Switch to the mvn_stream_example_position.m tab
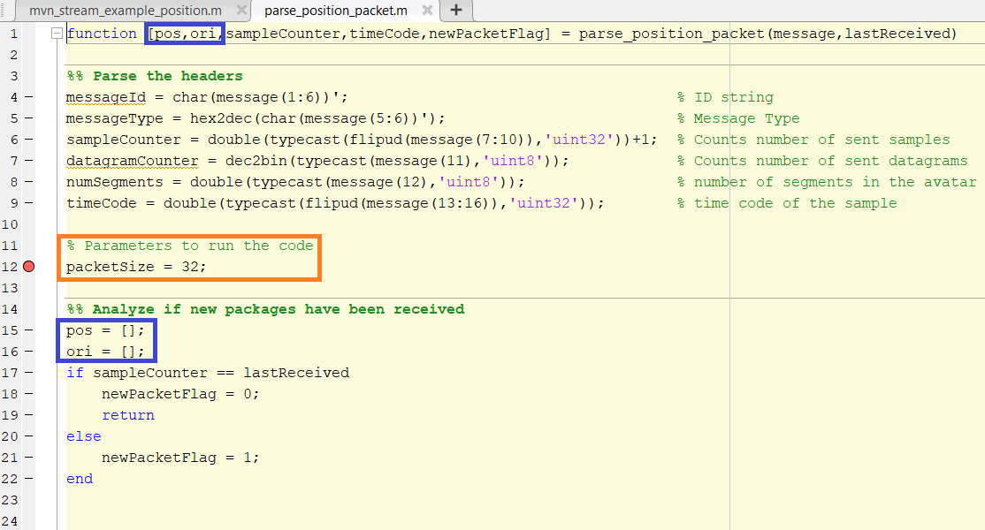 click(x=126, y=11)
